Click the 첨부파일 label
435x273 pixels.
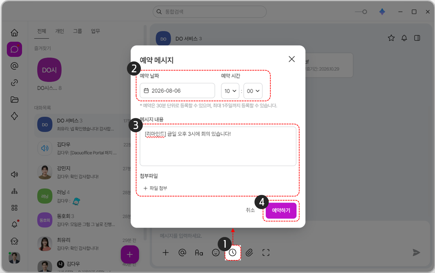(149, 176)
